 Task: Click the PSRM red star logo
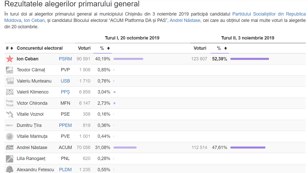(x=9, y=59)
